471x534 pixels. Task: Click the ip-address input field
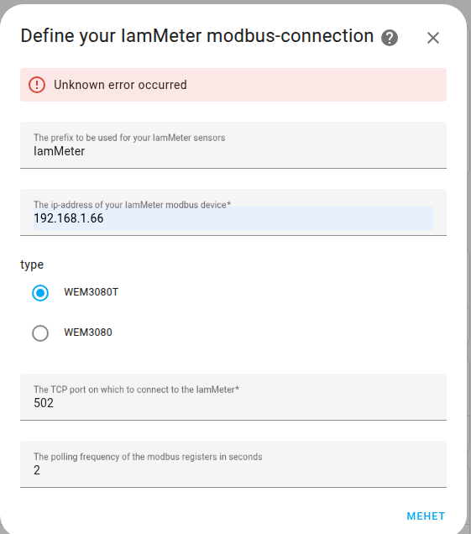pyautogui.click(x=233, y=212)
